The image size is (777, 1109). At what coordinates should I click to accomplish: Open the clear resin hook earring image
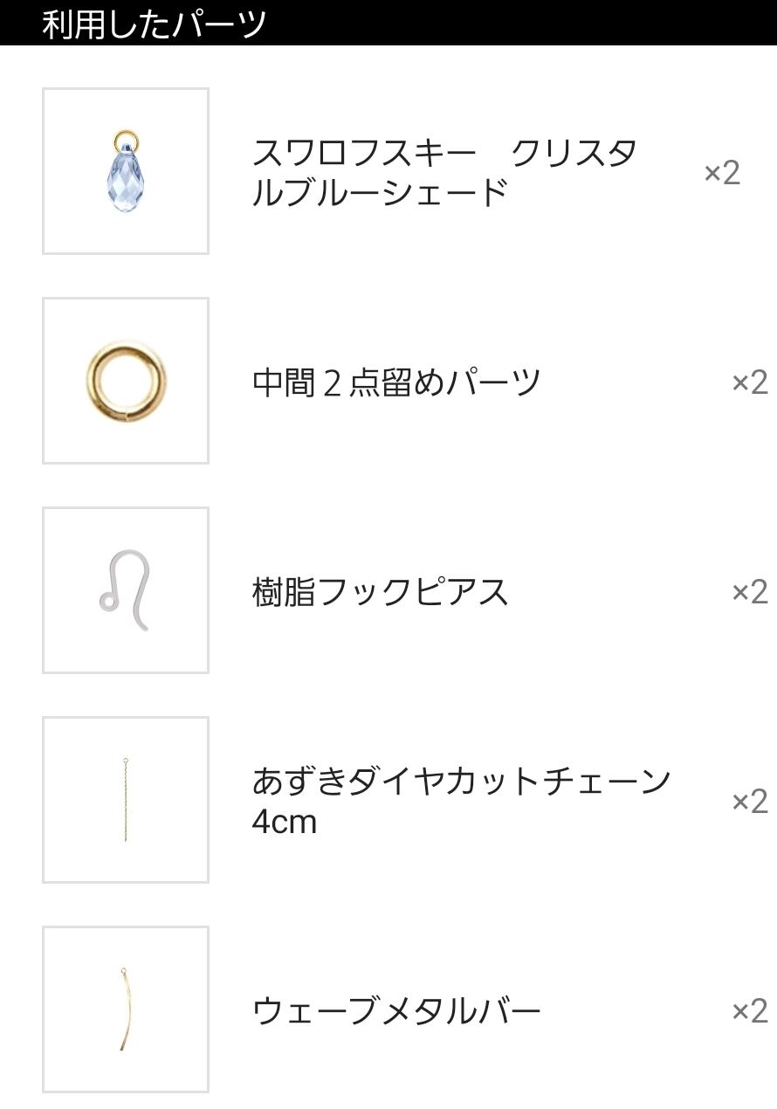pyautogui.click(x=126, y=590)
